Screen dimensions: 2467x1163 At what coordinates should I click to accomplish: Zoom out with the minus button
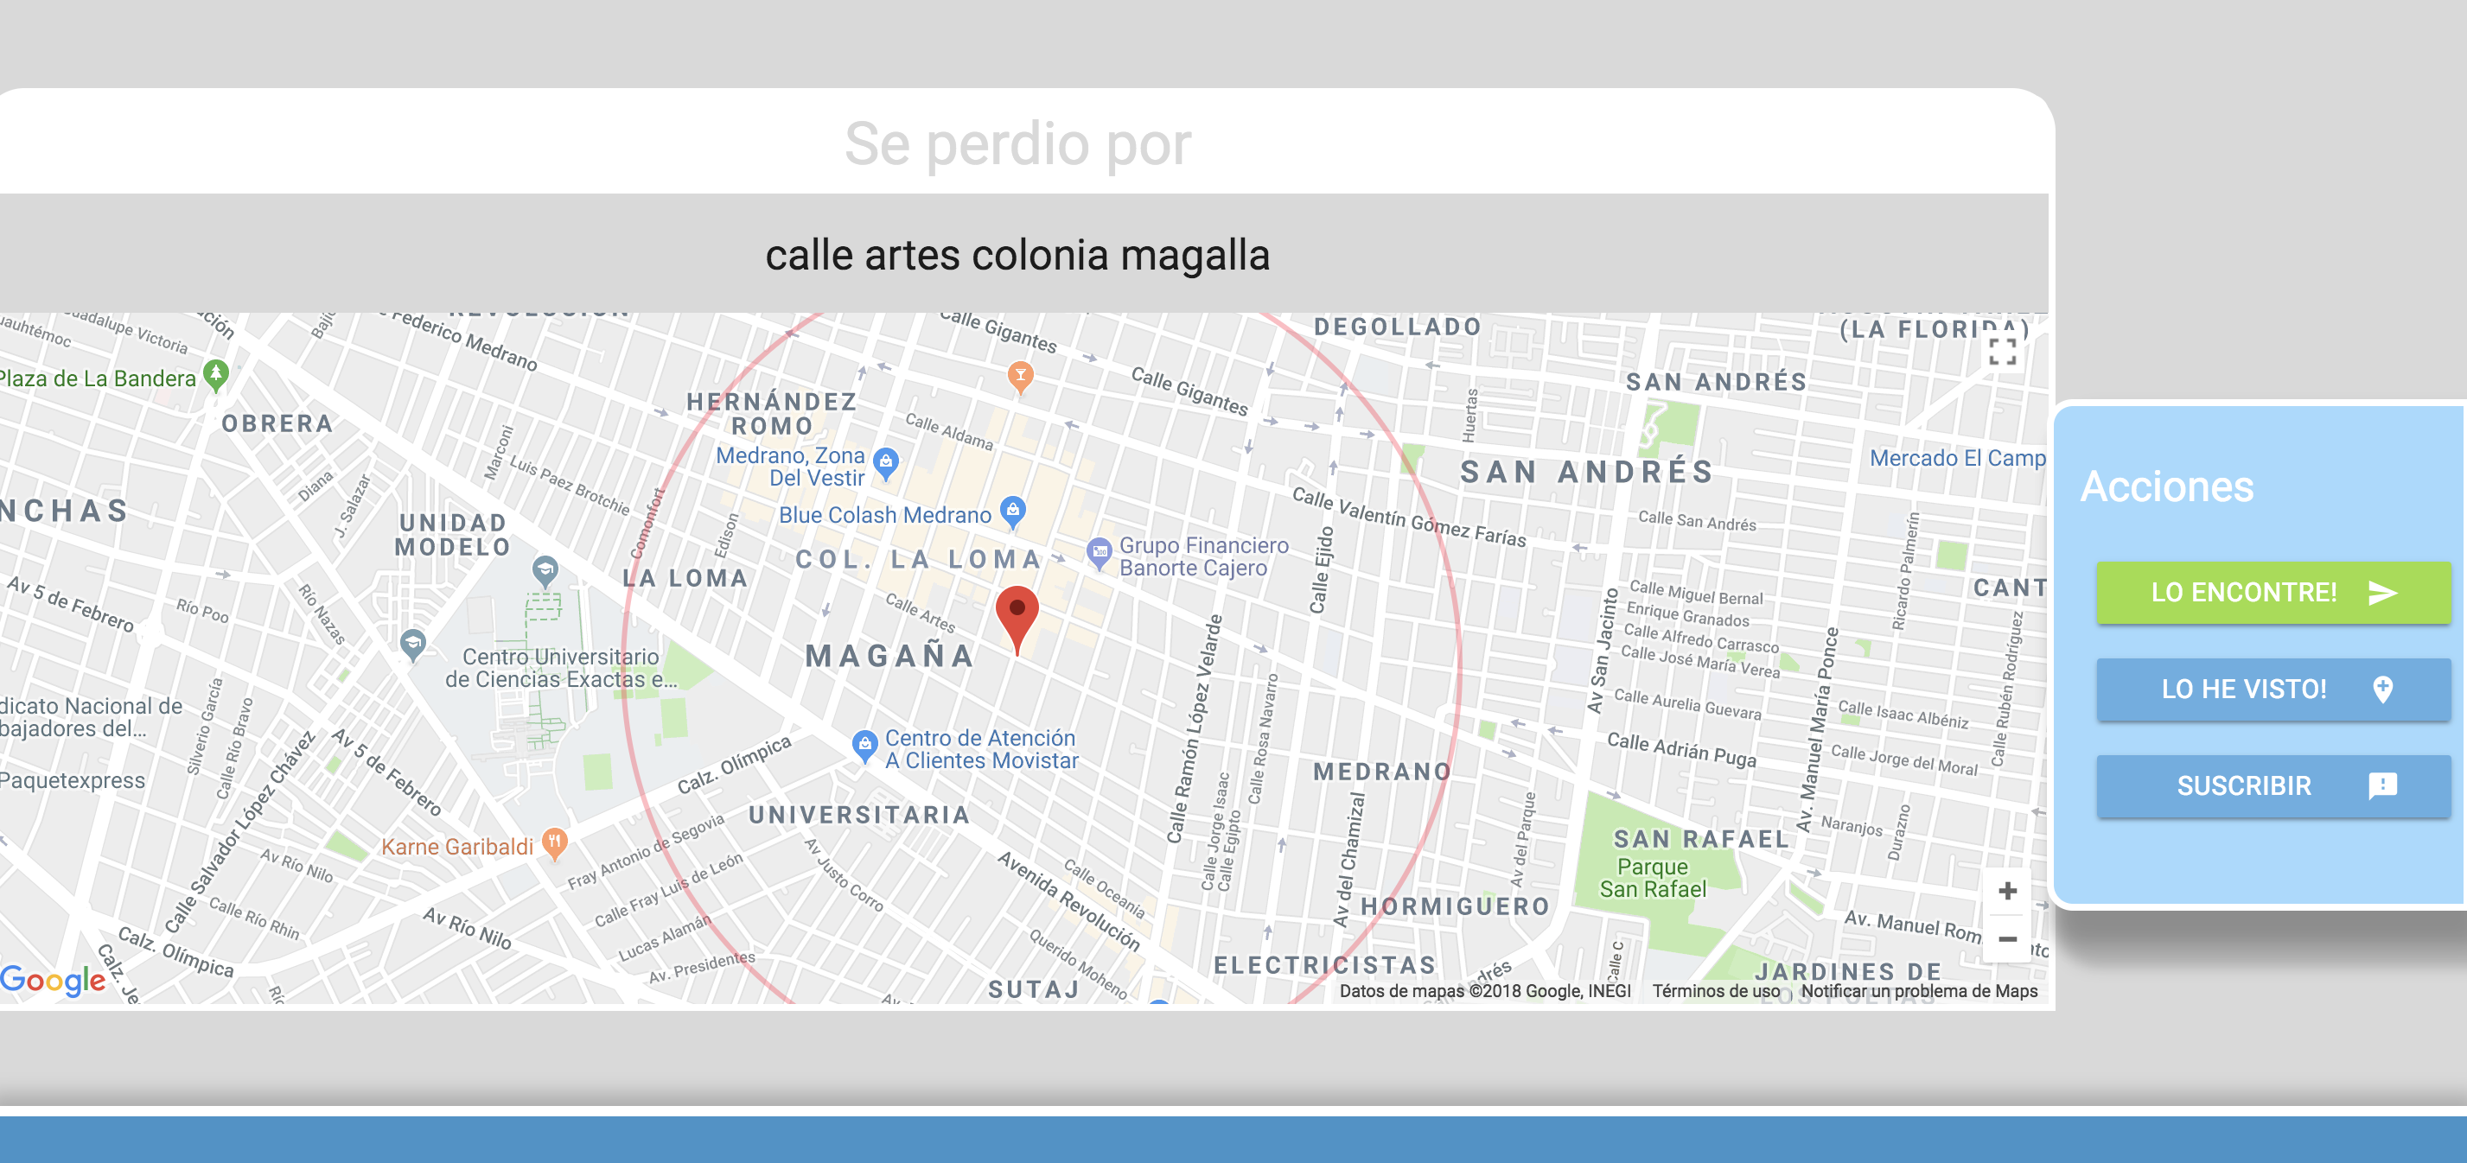2007,939
